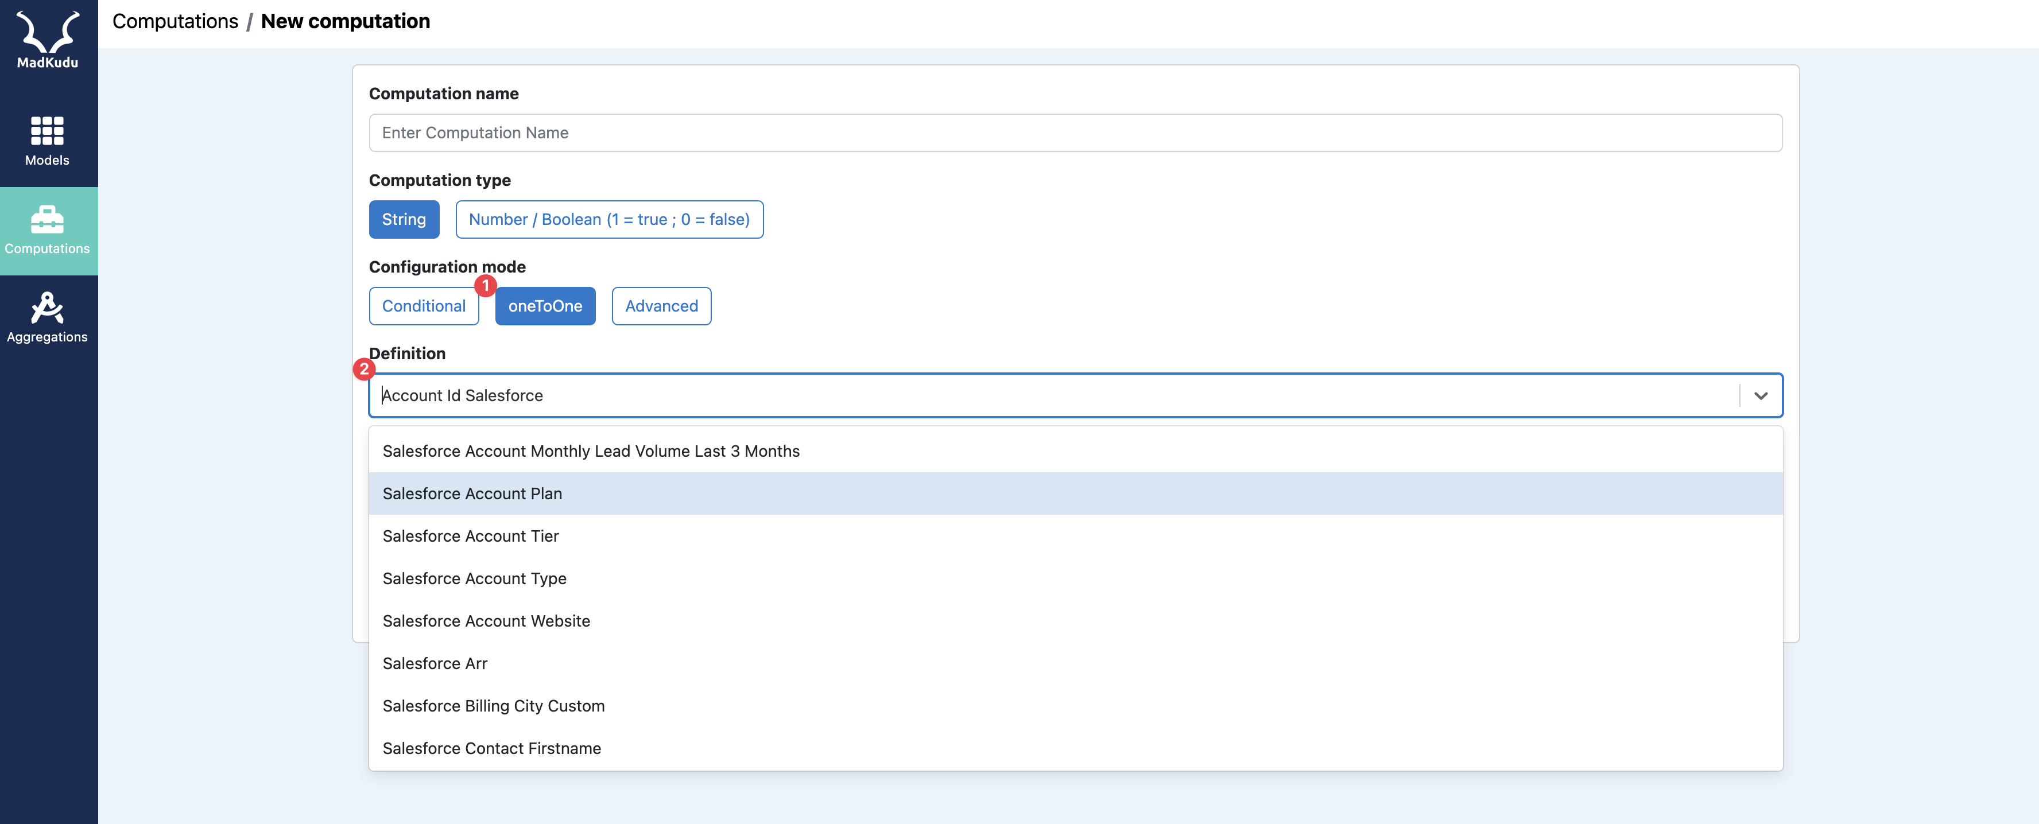Image resolution: width=2039 pixels, height=824 pixels.
Task: Pick Salesforce Billing City Custom option
Action: click(x=1075, y=706)
